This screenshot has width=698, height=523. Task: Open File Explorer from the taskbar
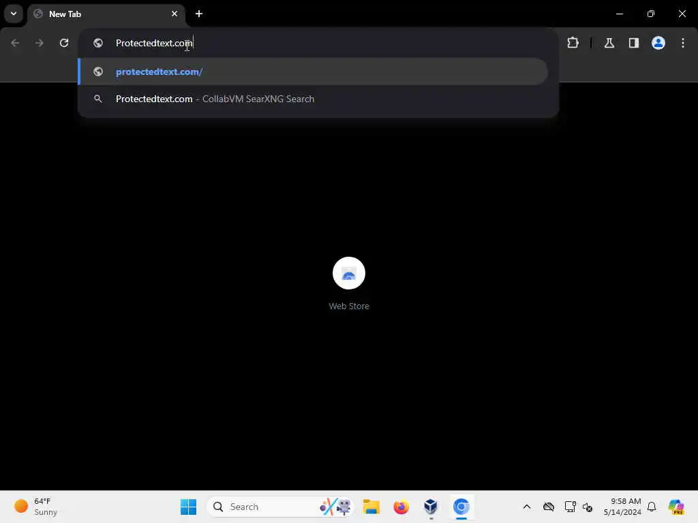371,507
